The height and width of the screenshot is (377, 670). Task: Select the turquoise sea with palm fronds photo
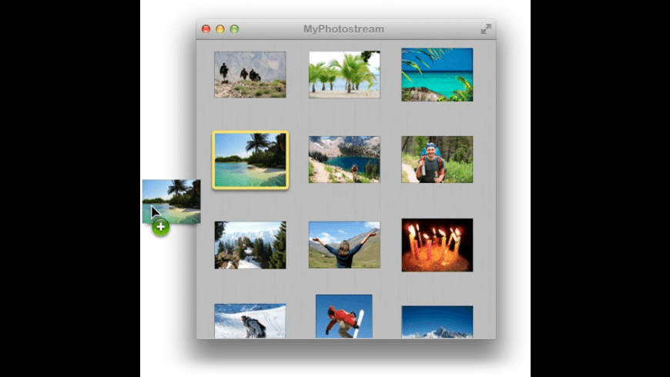tap(437, 75)
